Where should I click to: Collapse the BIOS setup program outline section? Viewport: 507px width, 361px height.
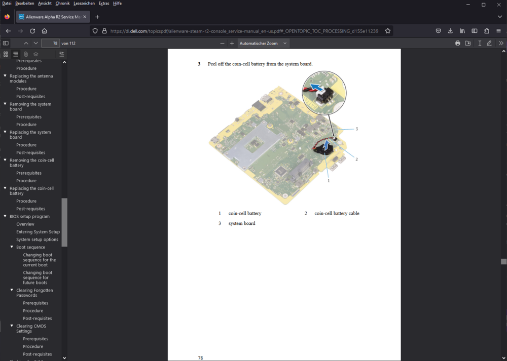5,217
